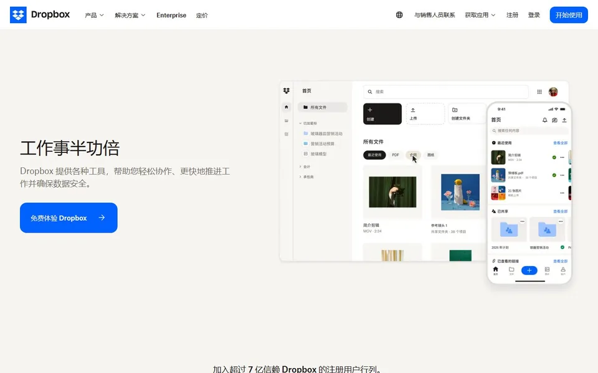Tap the 21 张照片 collage thumbnail
The height and width of the screenshot is (373, 598).
[x=498, y=193]
